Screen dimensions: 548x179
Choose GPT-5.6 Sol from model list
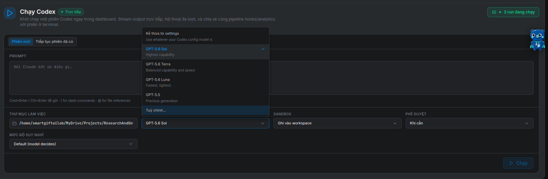[205, 52]
